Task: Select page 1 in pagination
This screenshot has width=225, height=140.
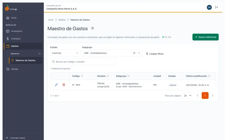Action: 205,95
